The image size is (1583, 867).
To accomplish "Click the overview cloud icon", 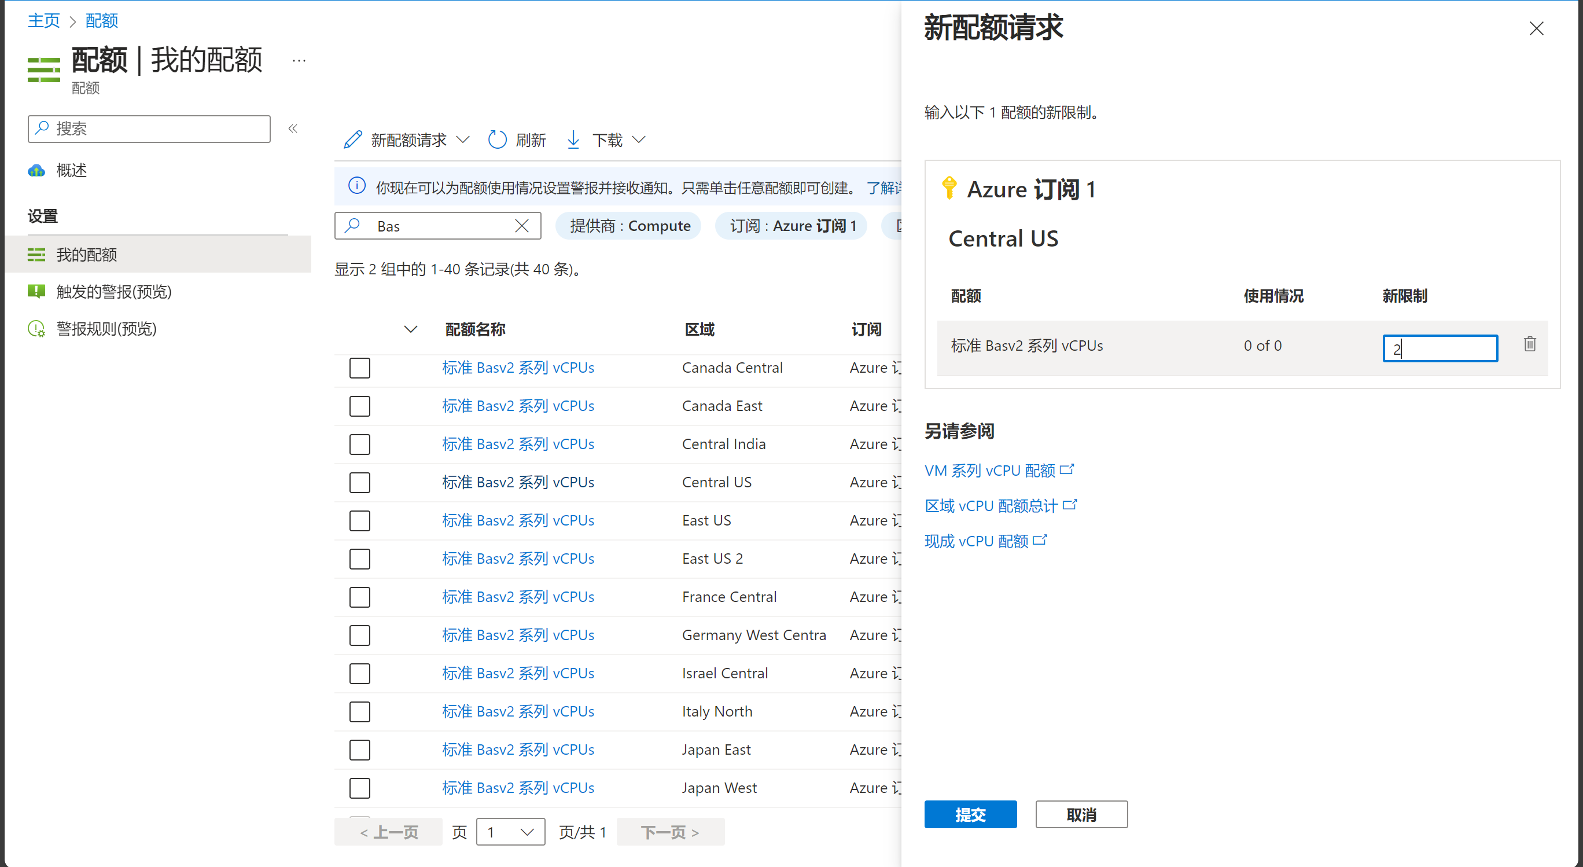I will click(x=36, y=170).
